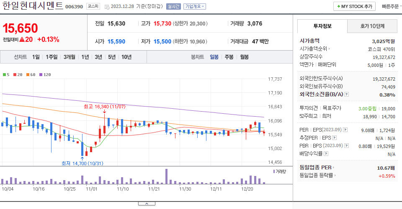Click the tallest volume bar in late November
402x209 pixels.
pyautogui.click(x=166, y=176)
